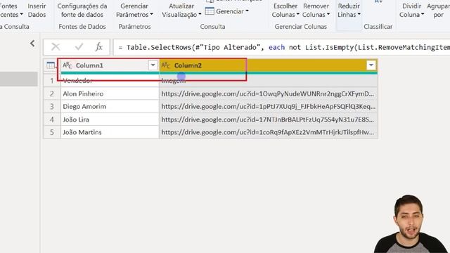The image size is (450, 253).
Task: Click the cell João Lira
Action: point(110,119)
